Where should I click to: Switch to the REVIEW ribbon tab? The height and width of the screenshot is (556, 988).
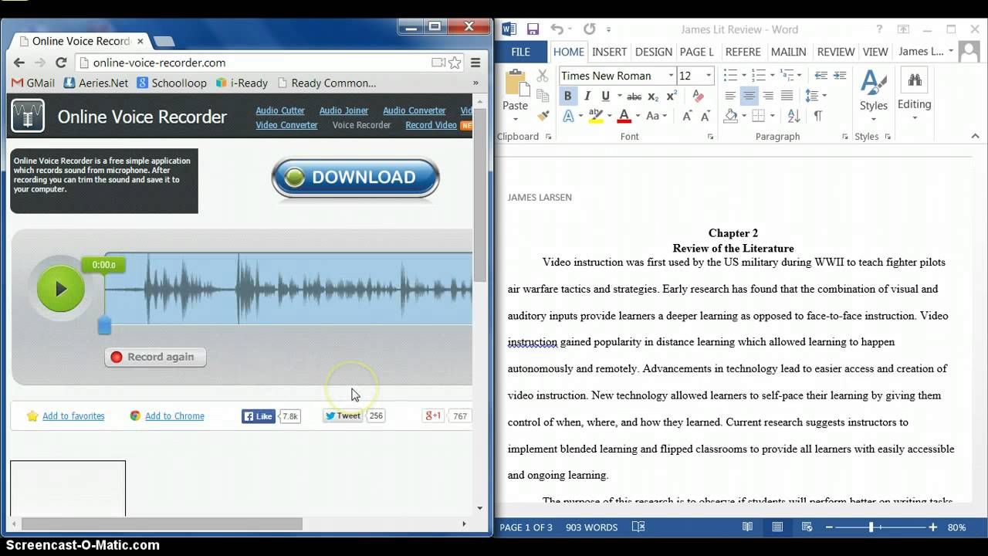(836, 52)
